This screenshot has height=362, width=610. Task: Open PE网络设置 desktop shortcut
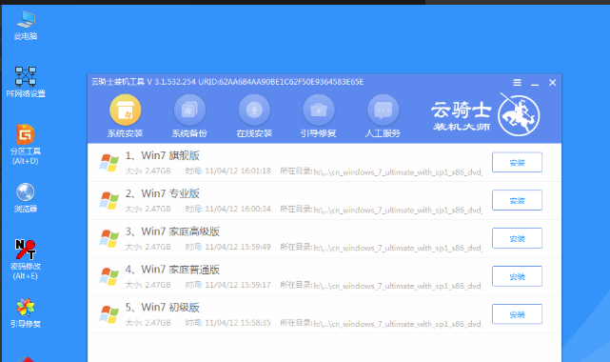pyautogui.click(x=26, y=82)
